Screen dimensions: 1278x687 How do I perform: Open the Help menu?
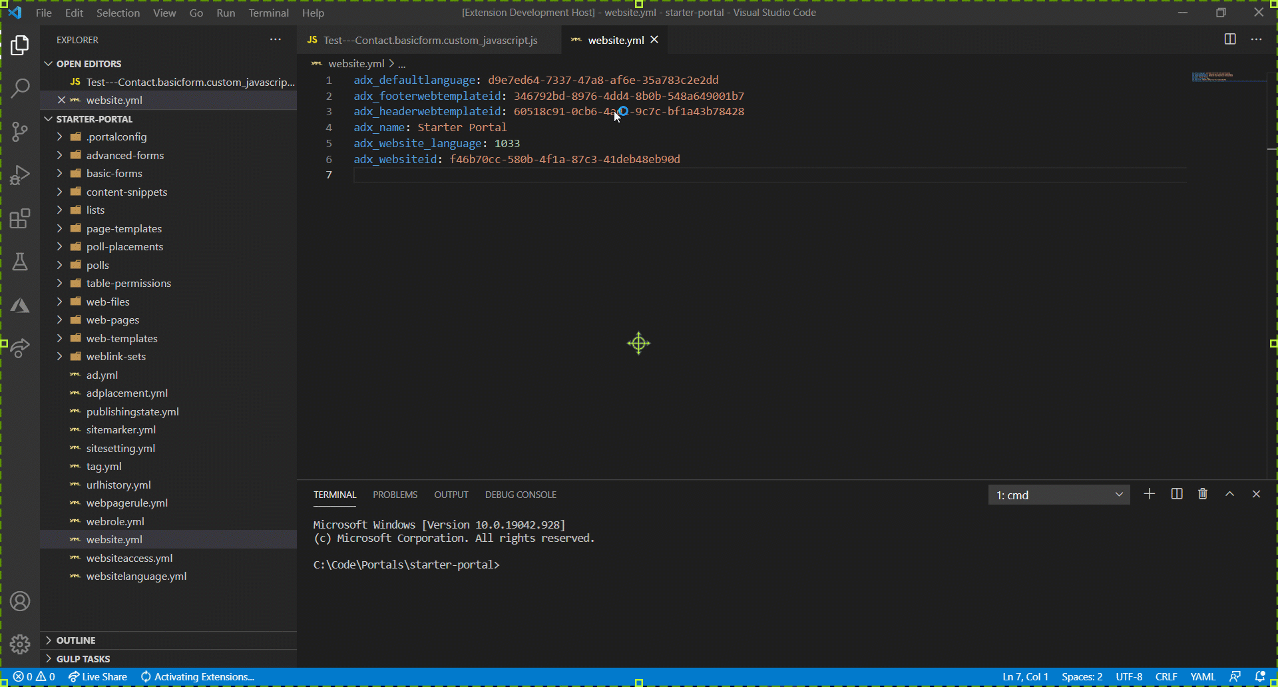coord(313,13)
